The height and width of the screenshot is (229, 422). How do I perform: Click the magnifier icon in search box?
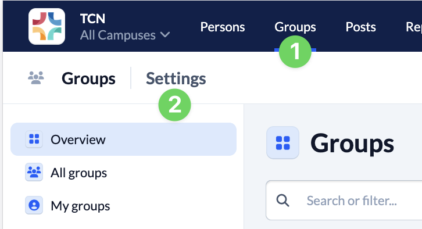point(282,201)
